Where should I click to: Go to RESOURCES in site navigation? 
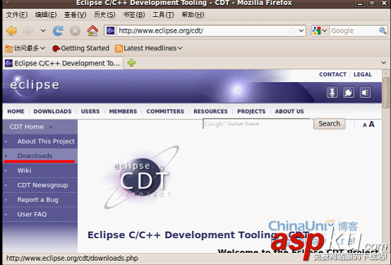point(210,112)
